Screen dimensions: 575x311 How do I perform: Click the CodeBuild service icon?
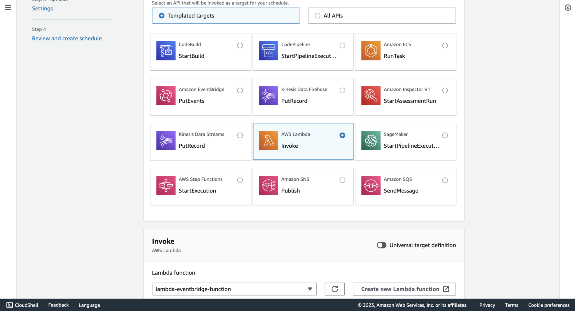[x=166, y=51]
